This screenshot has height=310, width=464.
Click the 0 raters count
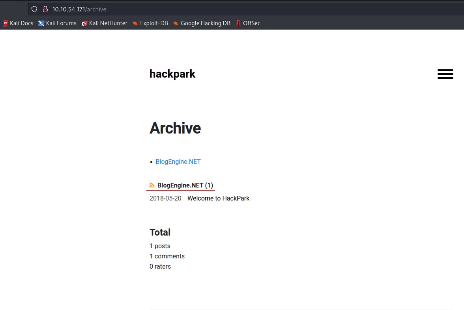(160, 266)
